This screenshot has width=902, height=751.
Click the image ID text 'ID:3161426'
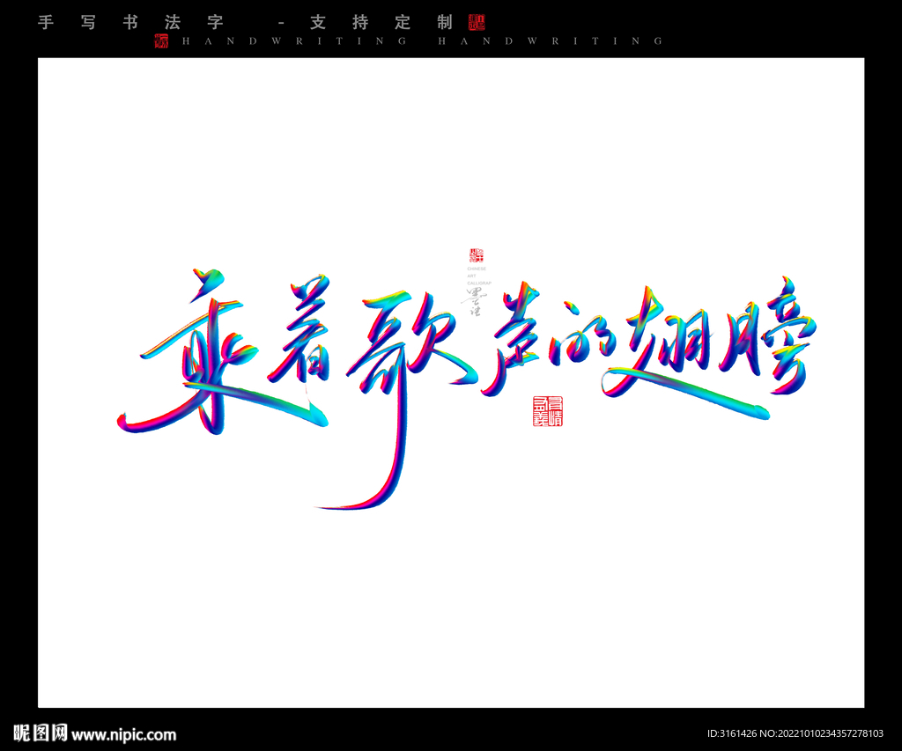732,733
